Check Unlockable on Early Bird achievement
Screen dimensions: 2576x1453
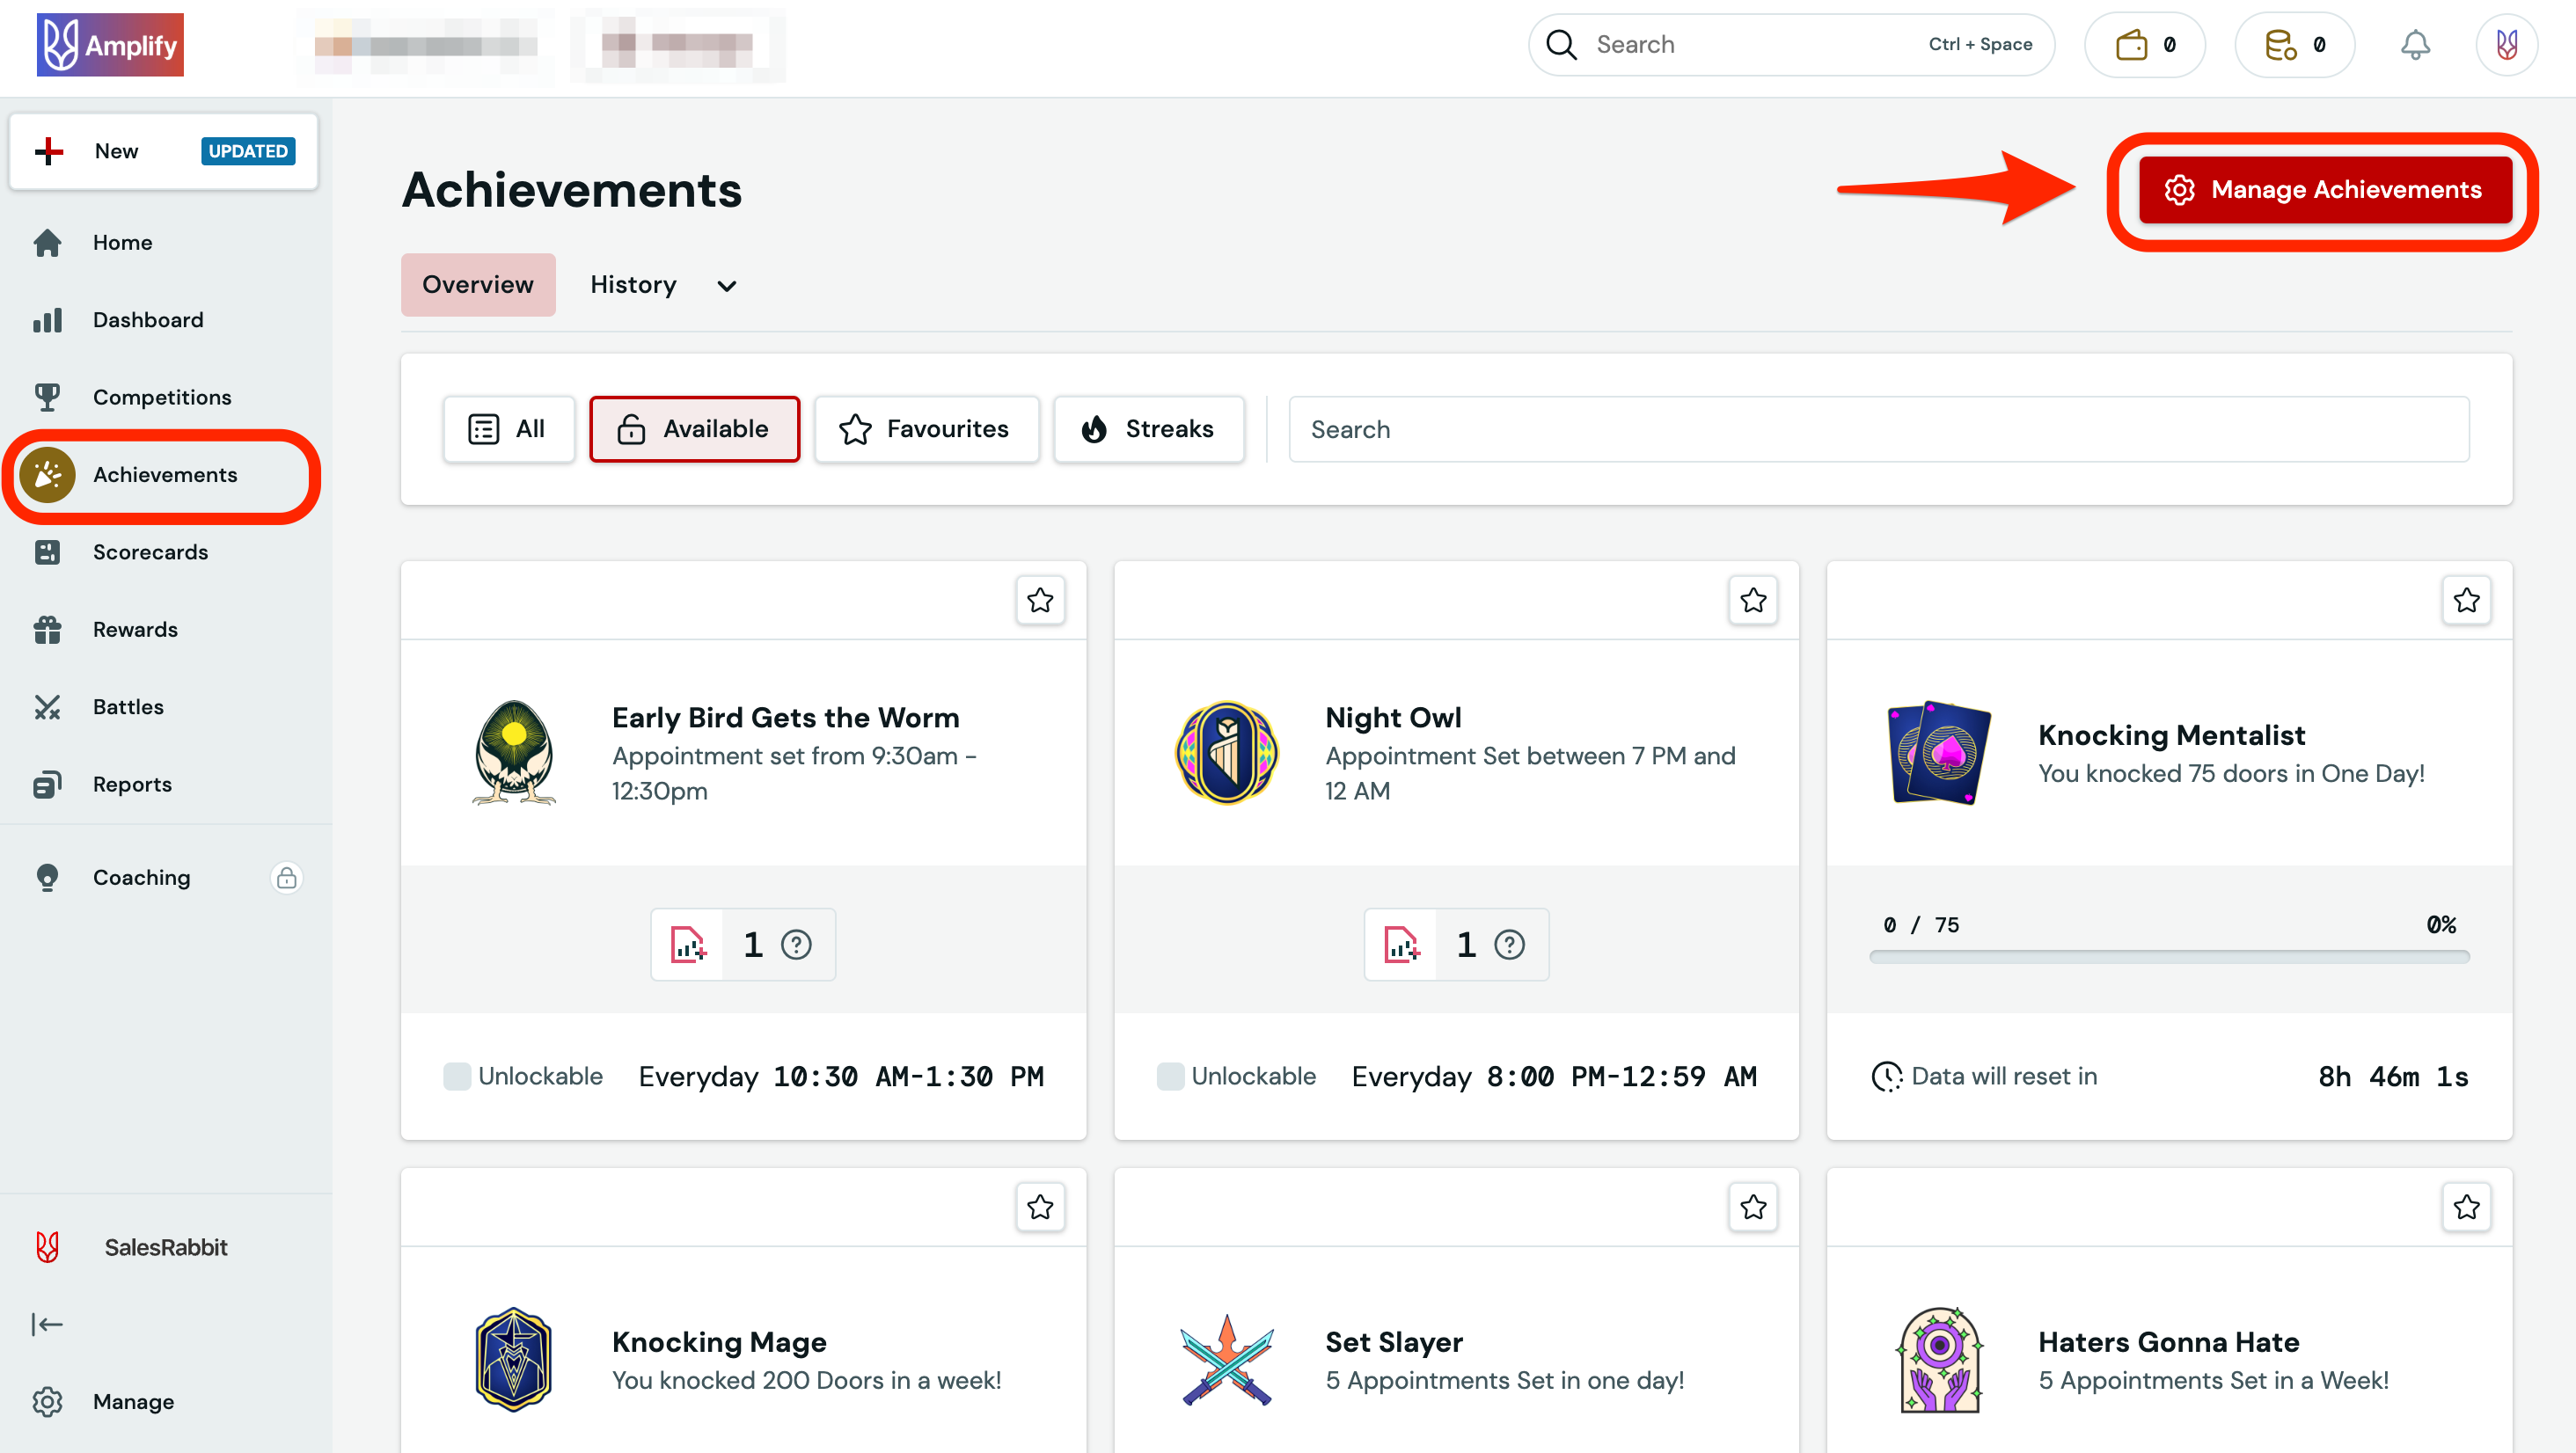pyautogui.click(x=458, y=1076)
